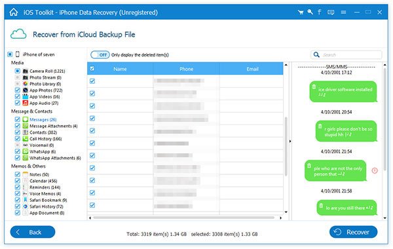Click the search magnifier icon
The height and width of the screenshot is (249, 393).
point(316,54)
